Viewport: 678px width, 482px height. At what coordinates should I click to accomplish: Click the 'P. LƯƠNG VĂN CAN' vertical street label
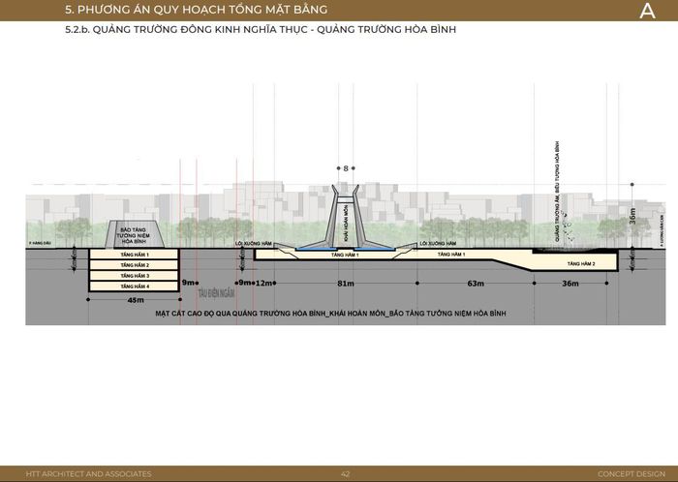(662, 231)
